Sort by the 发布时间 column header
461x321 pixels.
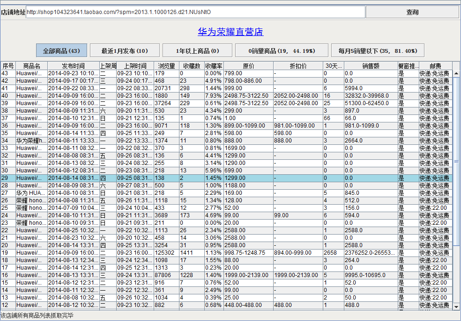(x=73, y=66)
